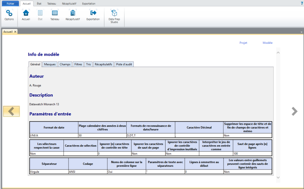304x189 pixels.
Task: Select the Masques tab
Action: [50, 64]
